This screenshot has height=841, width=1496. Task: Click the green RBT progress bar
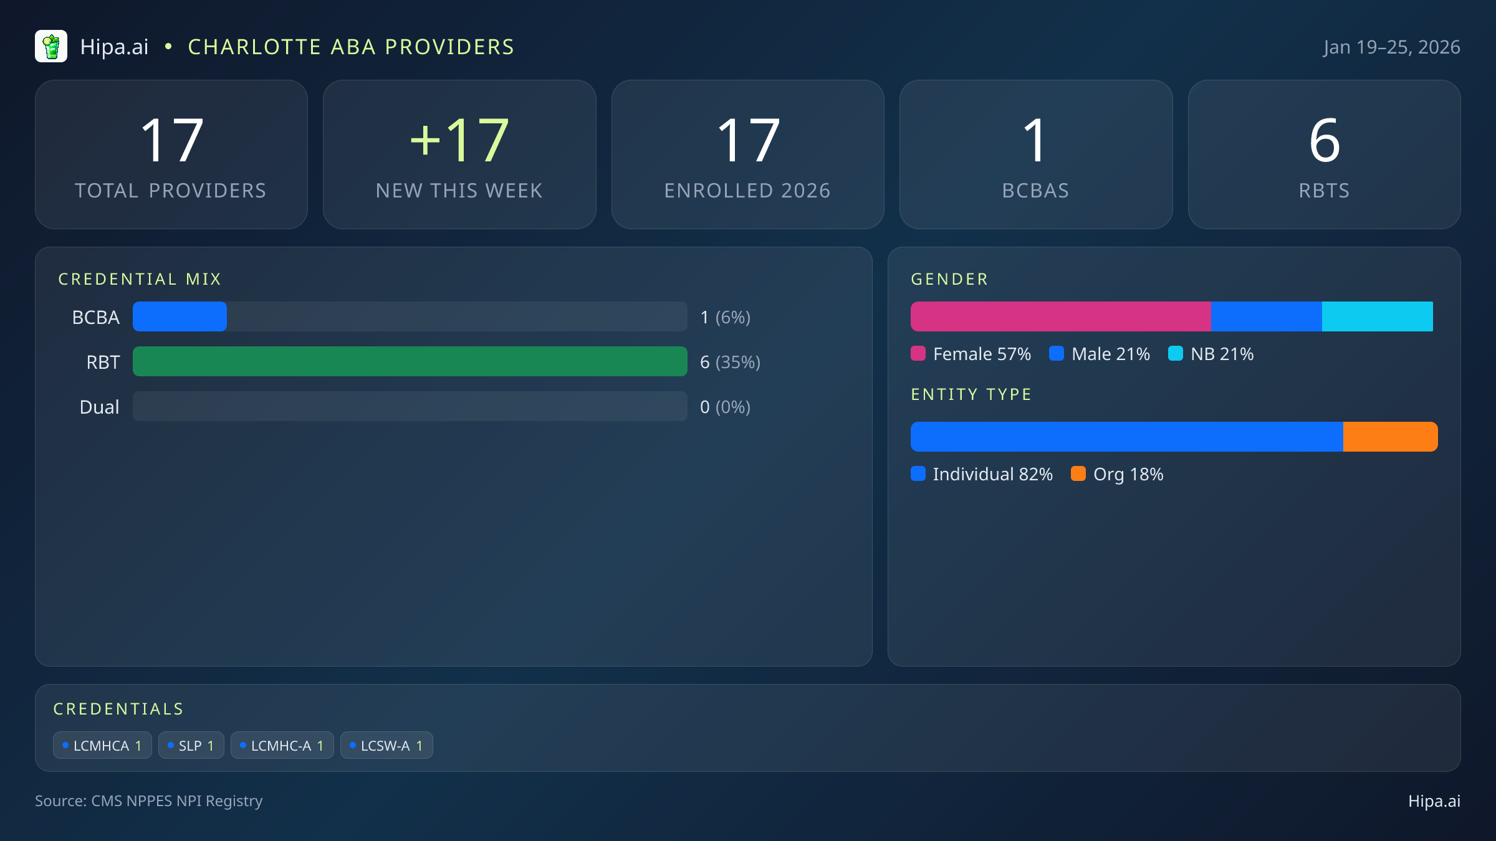410,361
